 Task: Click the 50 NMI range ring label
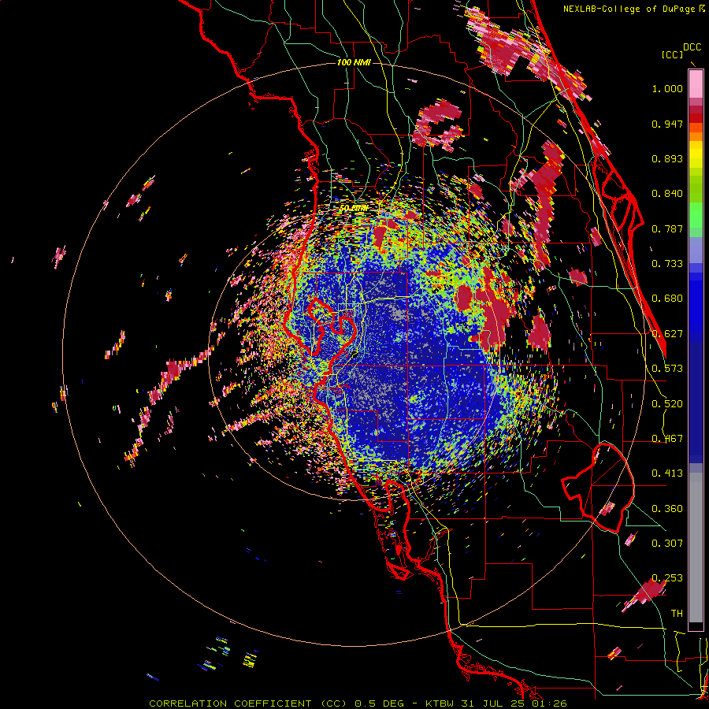[x=354, y=208]
